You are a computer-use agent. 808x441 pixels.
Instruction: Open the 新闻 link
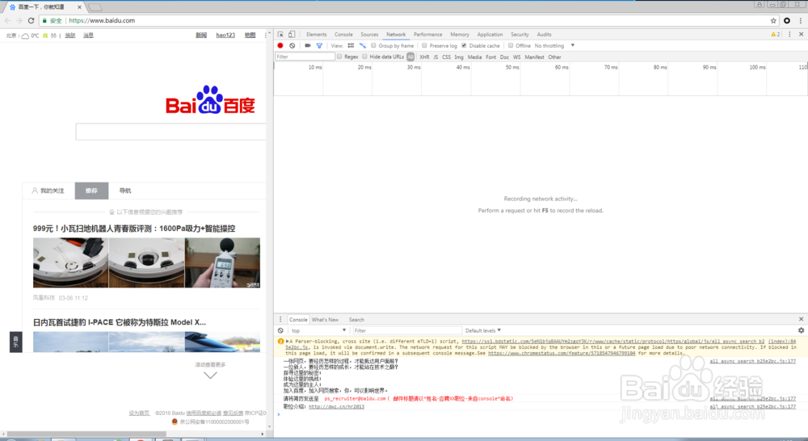tap(201, 35)
